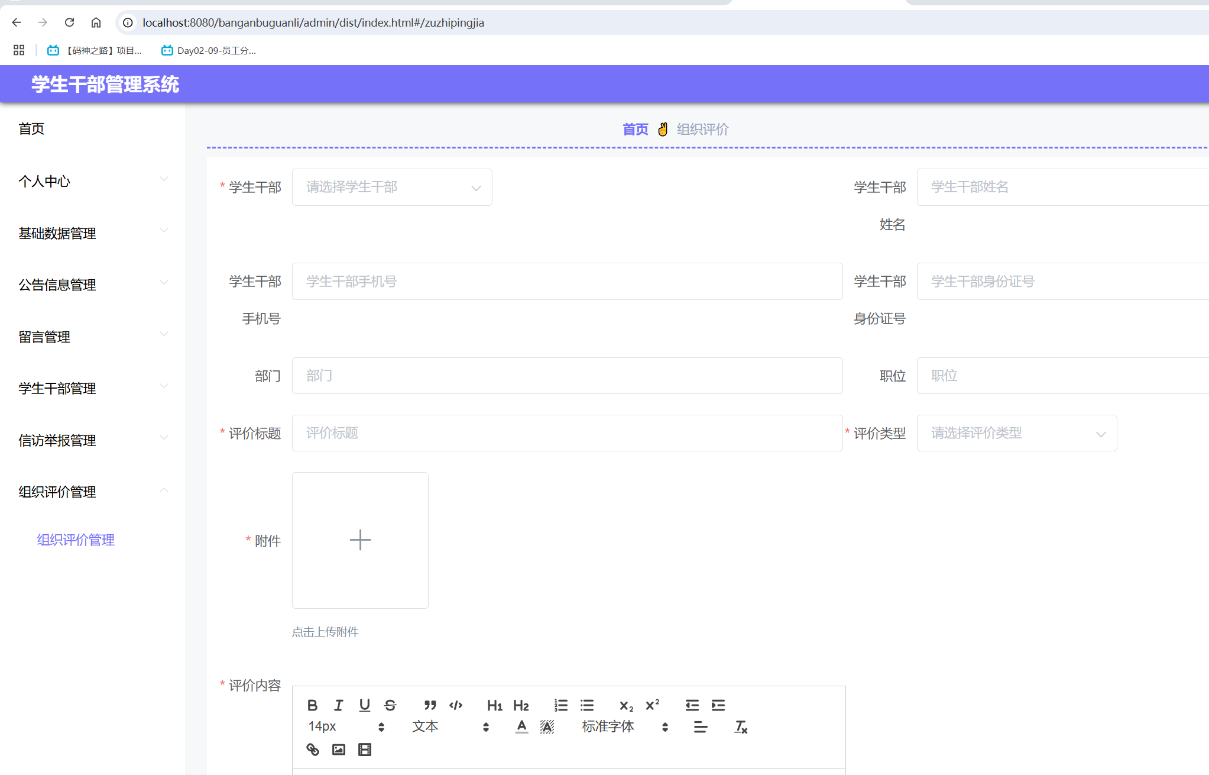This screenshot has width=1209, height=775.
Task: Collapse 组织评价管理 sidebar menu
Action: (x=93, y=492)
